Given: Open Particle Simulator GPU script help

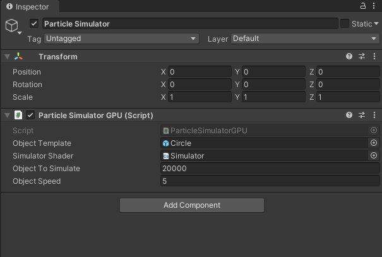Looking at the screenshot, I should (349, 116).
